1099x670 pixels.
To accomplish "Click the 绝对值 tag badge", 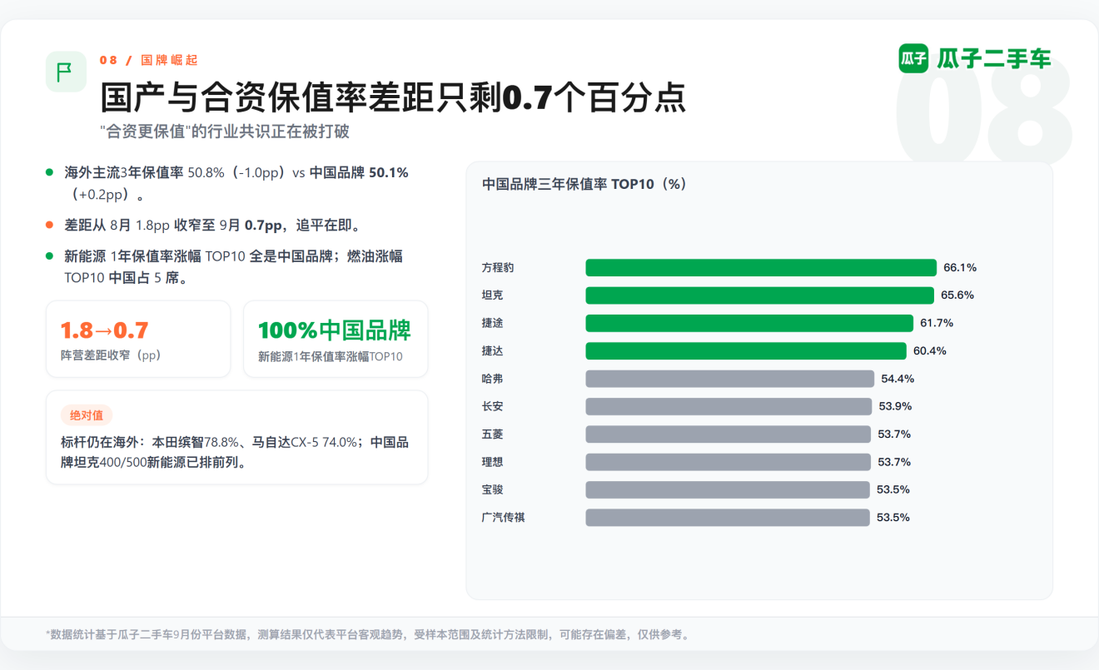I will 87,415.
